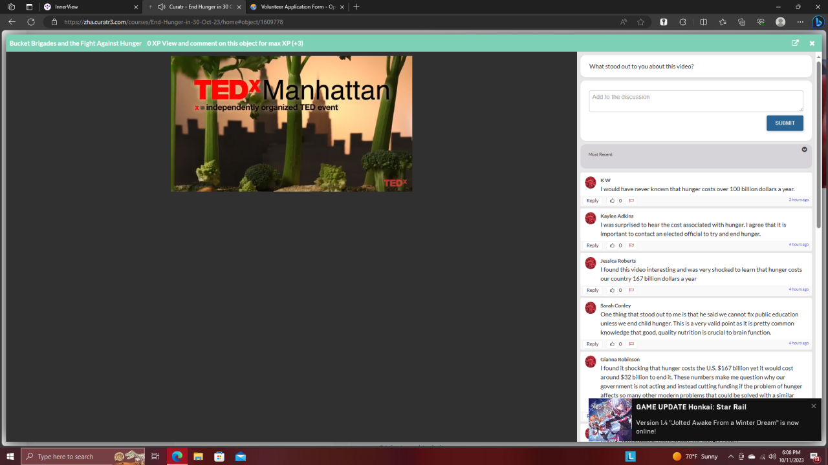Flag Kaylee Adkins' comment
This screenshot has height=465, width=828.
point(631,245)
